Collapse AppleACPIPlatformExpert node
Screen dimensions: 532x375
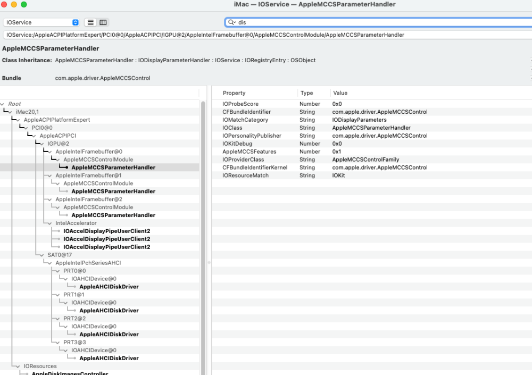pos(18,120)
